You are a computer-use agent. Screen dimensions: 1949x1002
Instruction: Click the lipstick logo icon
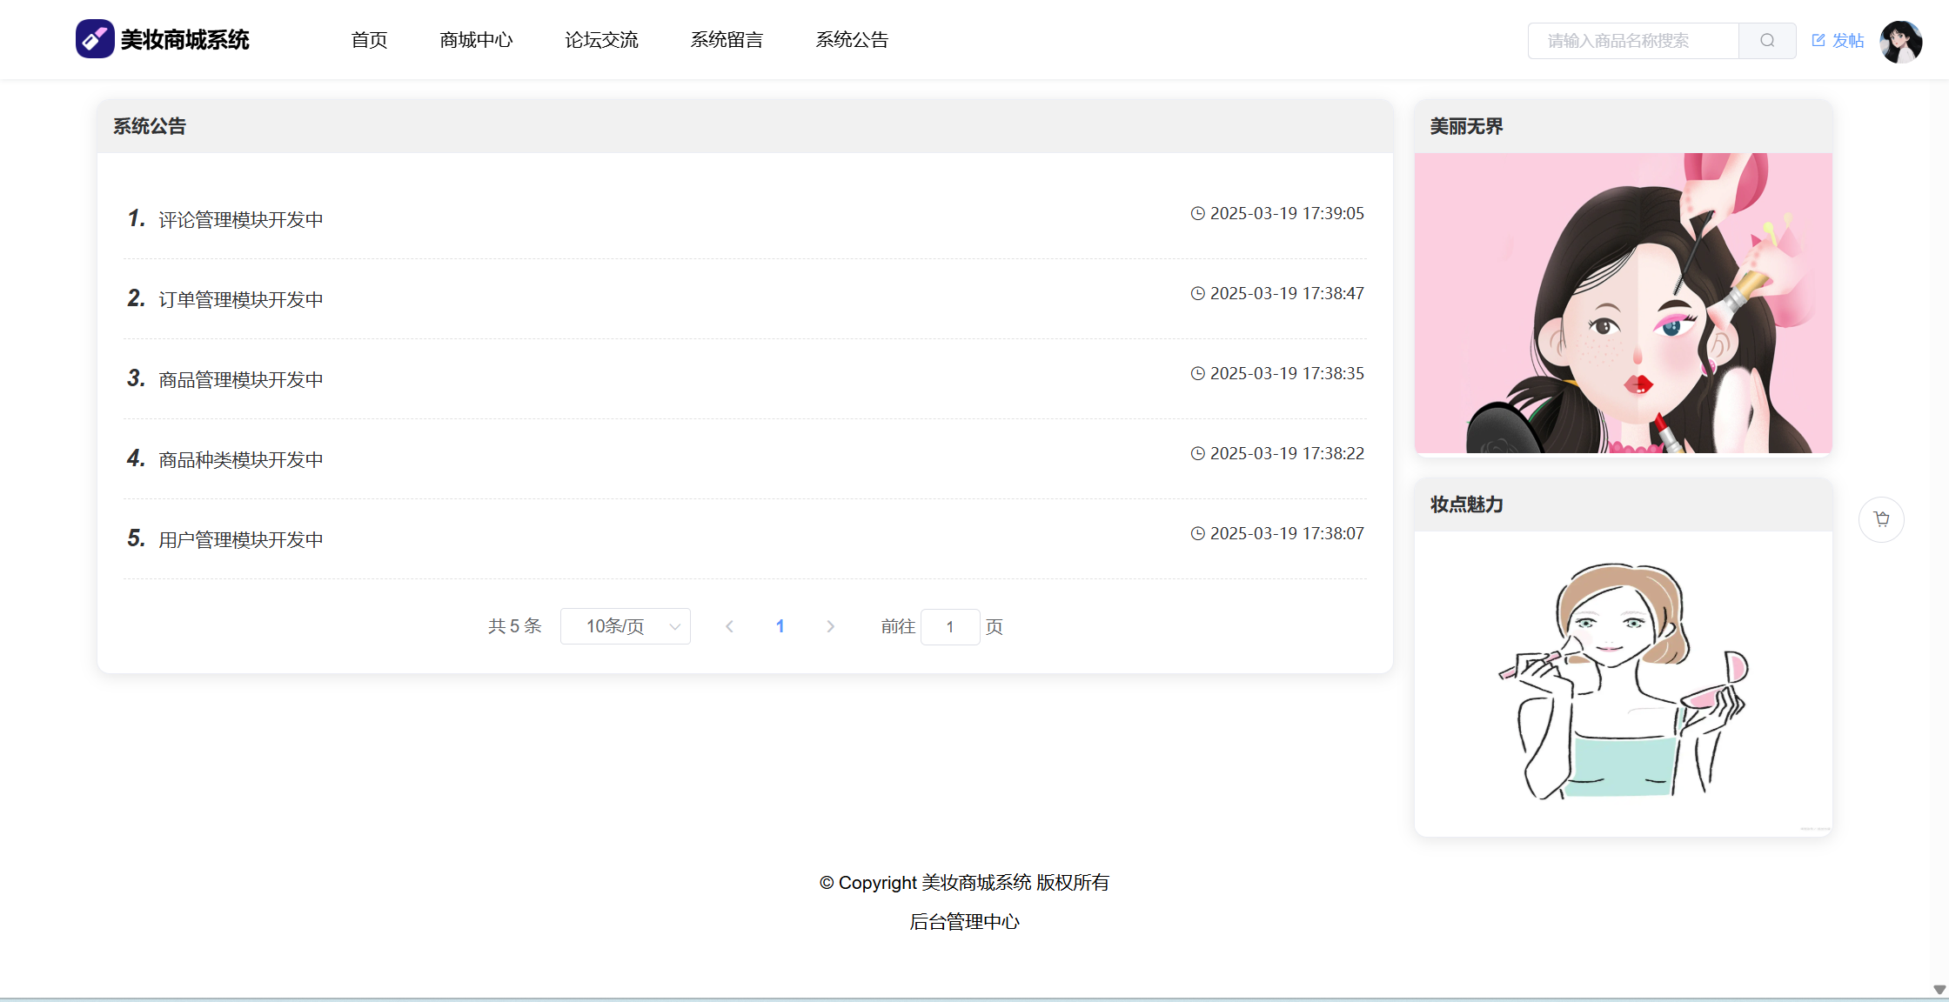[95, 39]
